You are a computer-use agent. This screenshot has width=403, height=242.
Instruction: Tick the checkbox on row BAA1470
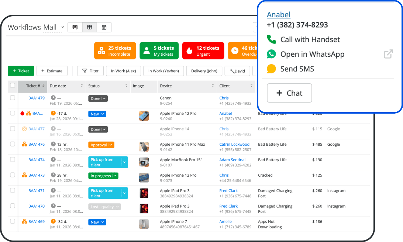click(x=12, y=206)
